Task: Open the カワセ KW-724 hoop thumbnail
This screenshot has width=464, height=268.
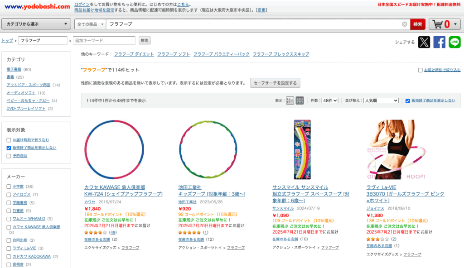Action: tap(114, 150)
